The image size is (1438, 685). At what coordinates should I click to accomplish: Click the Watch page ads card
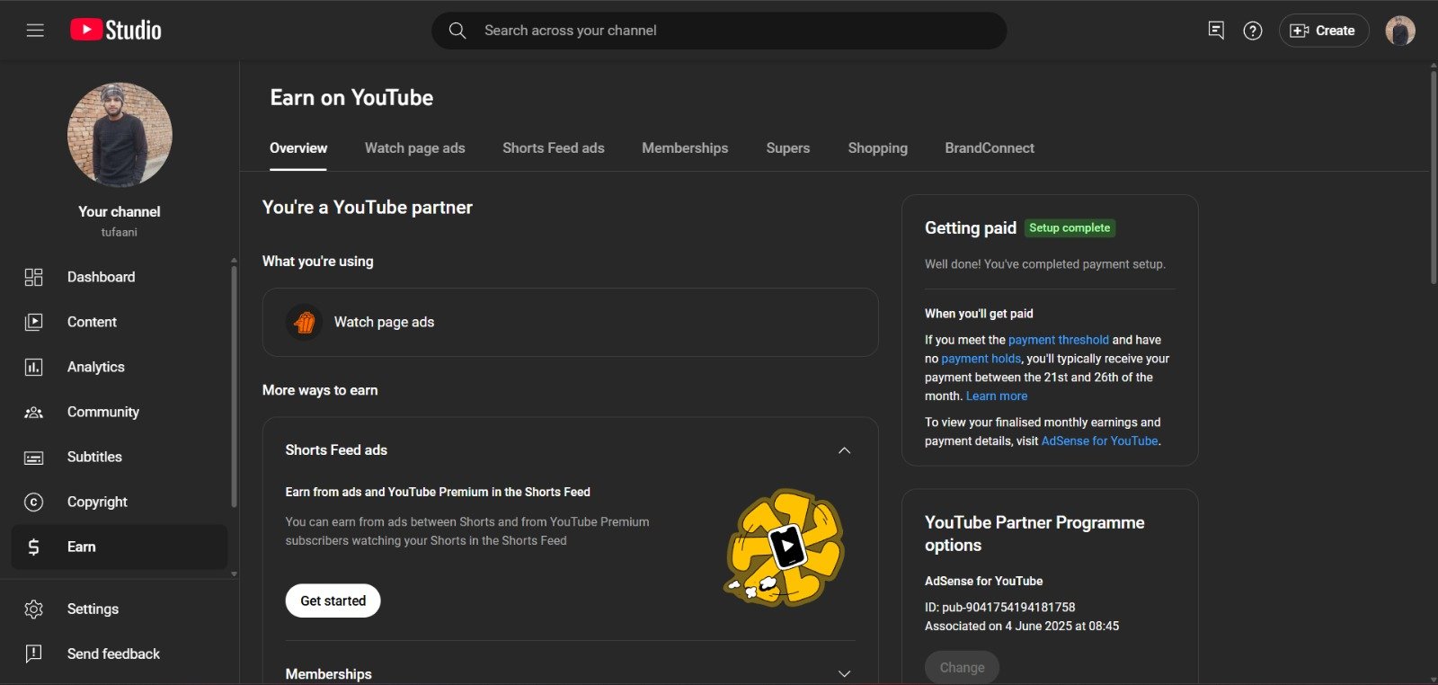[x=570, y=322]
